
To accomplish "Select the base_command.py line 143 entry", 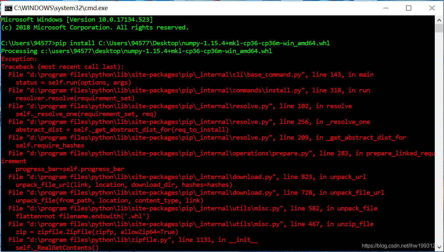I will point(187,74).
